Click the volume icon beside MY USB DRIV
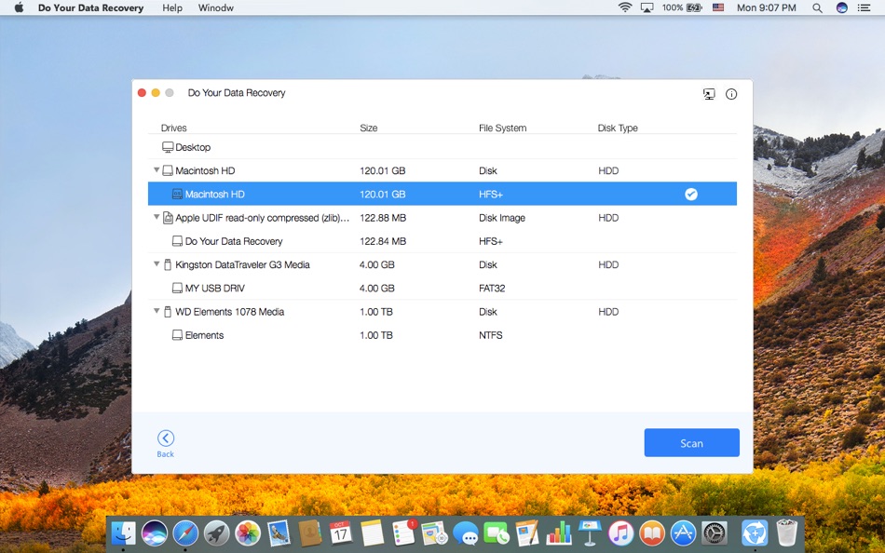The width and height of the screenshot is (885, 553). point(177,288)
